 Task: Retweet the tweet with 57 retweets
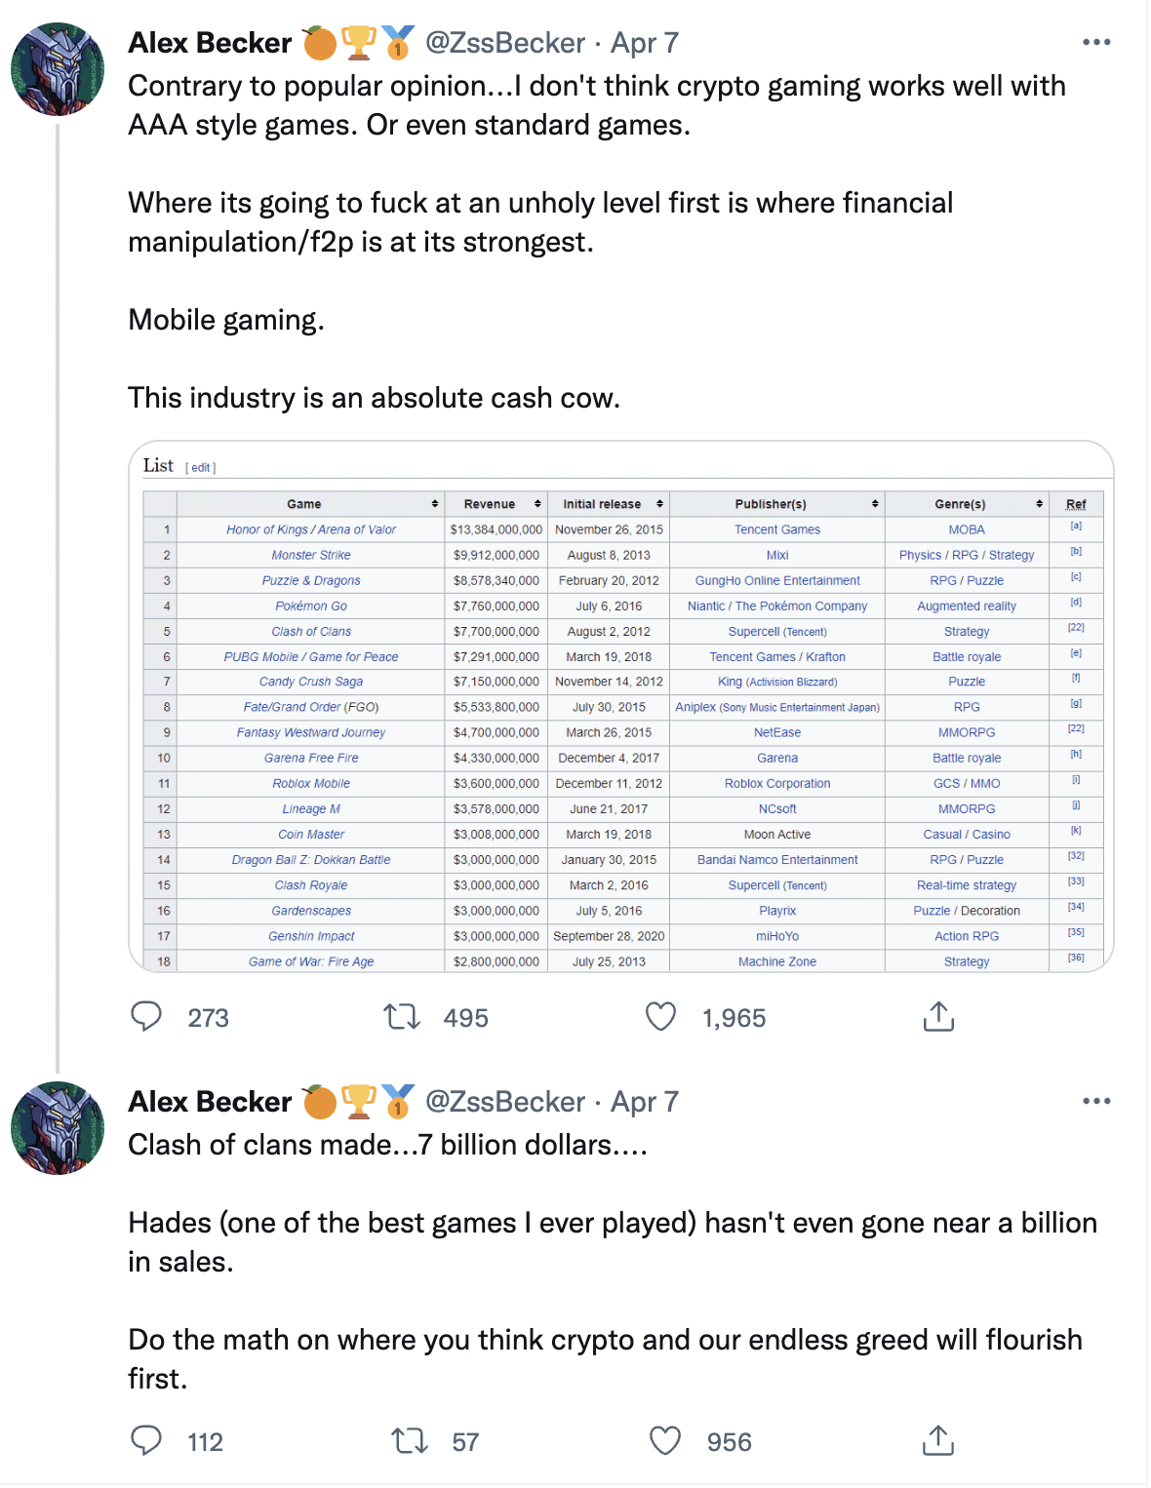coord(410,1440)
